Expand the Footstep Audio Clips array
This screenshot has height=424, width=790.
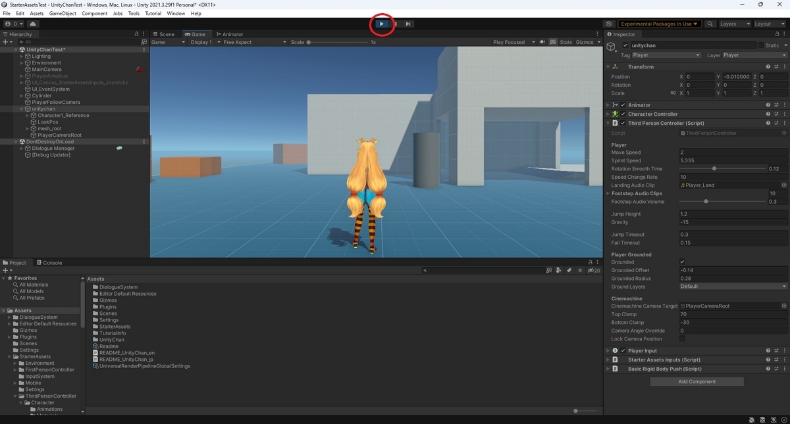(x=608, y=193)
